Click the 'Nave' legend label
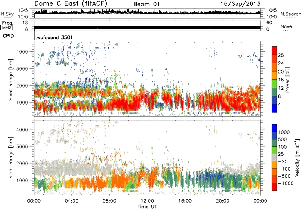The image size is (301, 209). [x=286, y=26]
